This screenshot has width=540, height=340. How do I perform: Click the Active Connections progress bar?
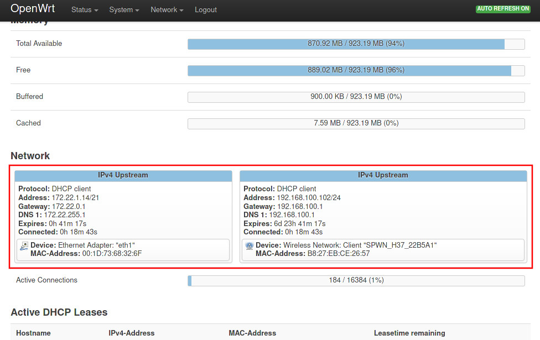coord(356,280)
